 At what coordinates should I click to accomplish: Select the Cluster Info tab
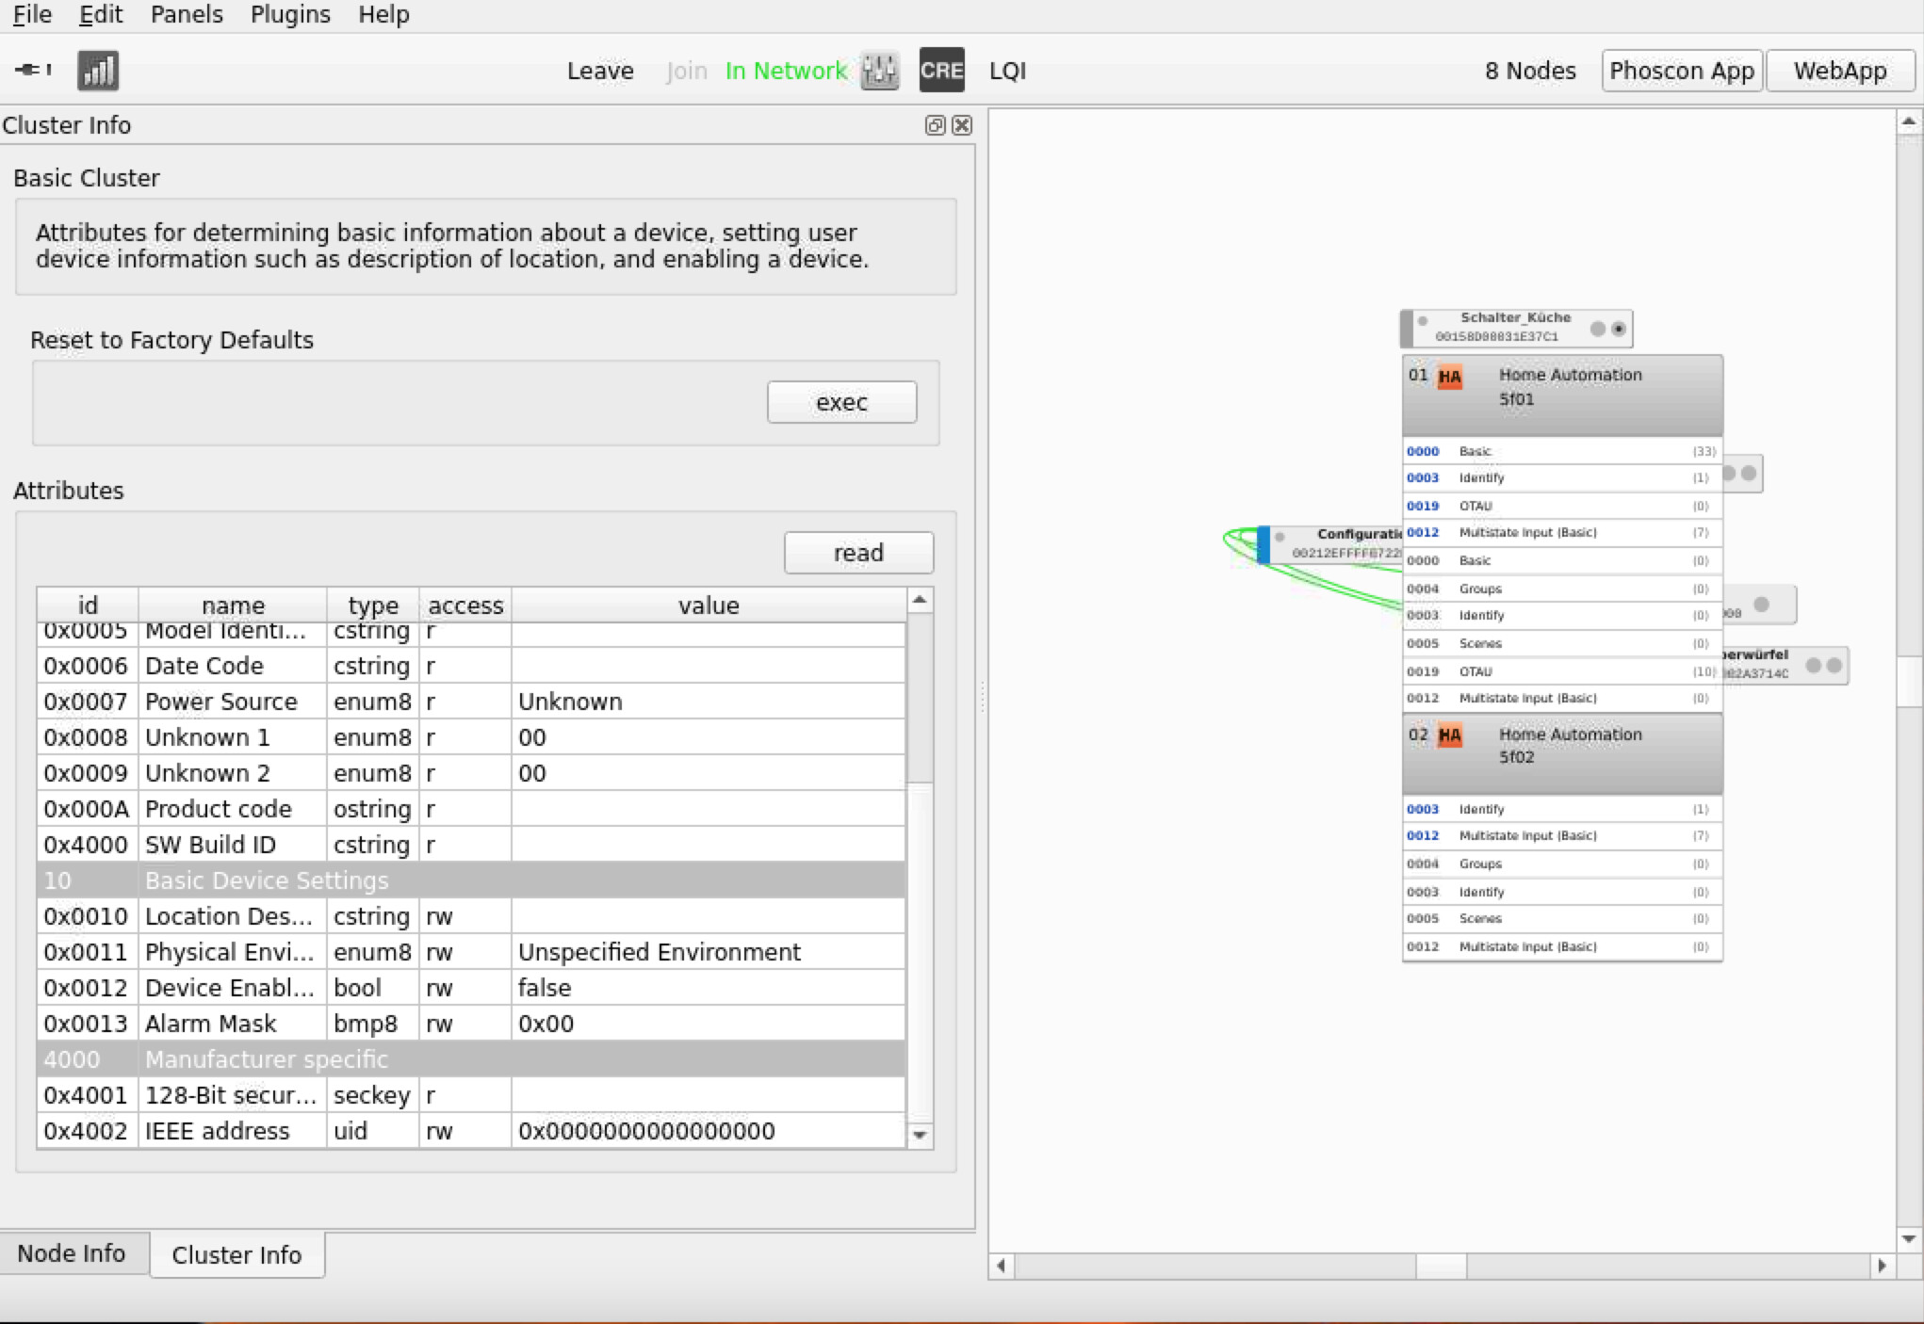236,1254
